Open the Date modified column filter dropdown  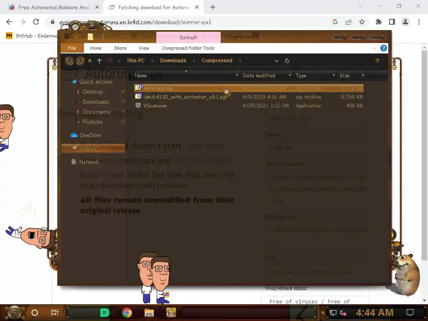click(x=290, y=75)
